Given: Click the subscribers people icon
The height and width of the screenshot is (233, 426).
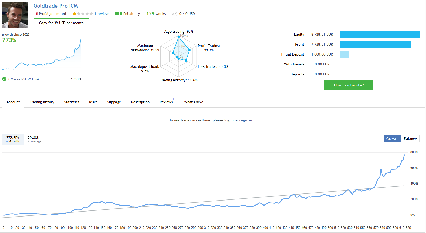Looking at the screenshot, I should click(174, 14).
